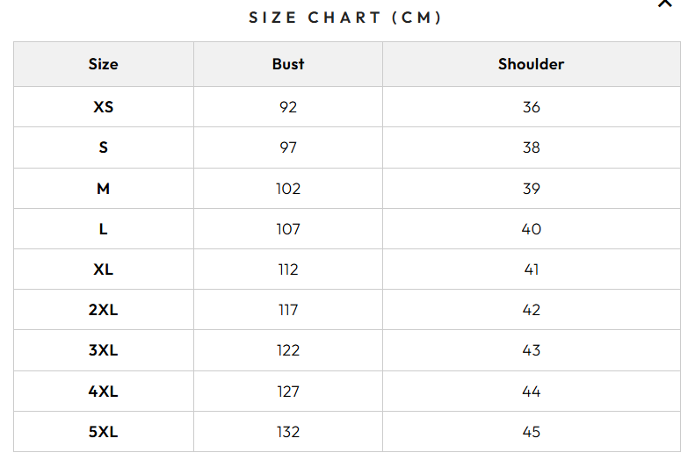The image size is (688, 460).
Task: Close the size chart popup
Action: tap(664, 4)
